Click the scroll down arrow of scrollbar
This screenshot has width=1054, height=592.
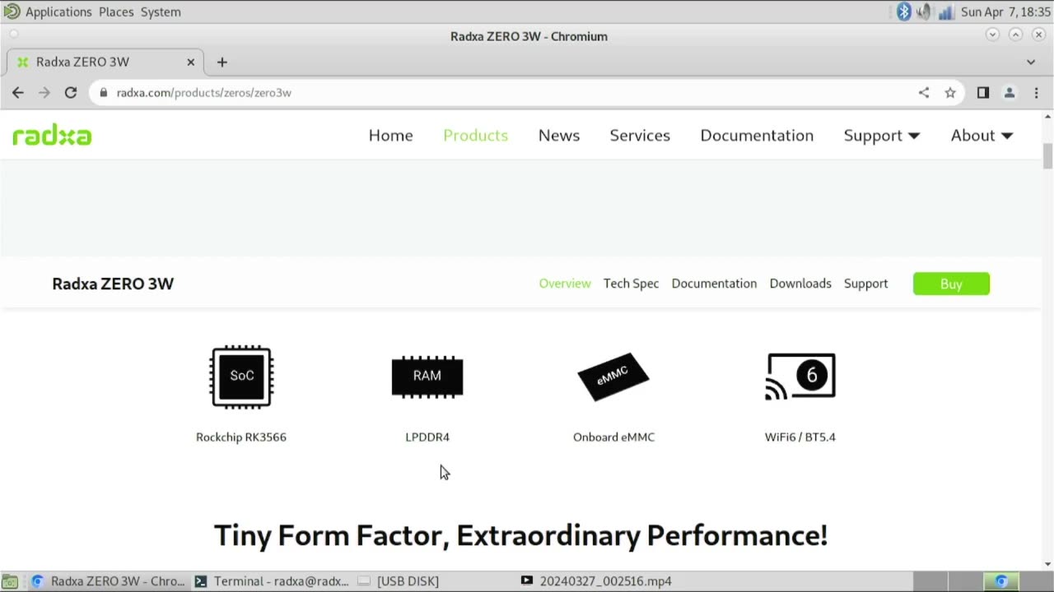point(1047,564)
